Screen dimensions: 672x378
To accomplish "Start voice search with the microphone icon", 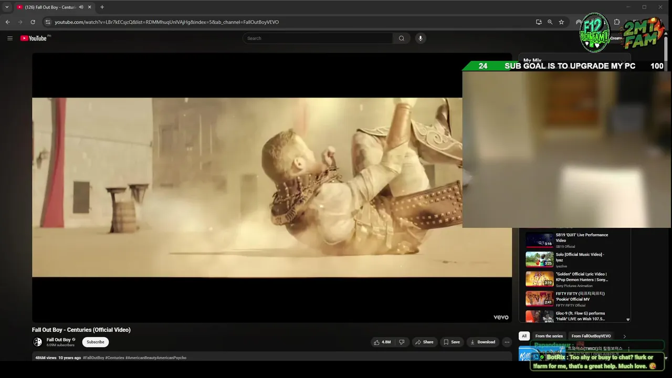I will click(420, 38).
